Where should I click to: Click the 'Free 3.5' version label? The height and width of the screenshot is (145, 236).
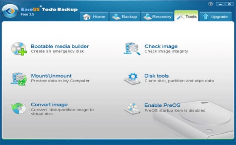[x=27, y=14]
